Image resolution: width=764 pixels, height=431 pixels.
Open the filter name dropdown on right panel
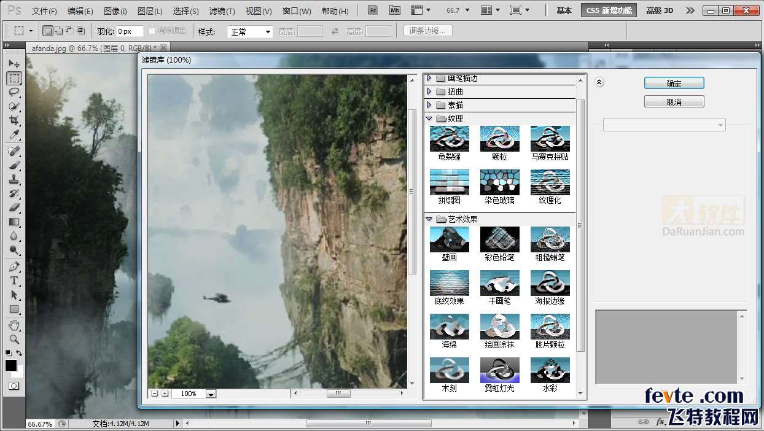(x=665, y=125)
